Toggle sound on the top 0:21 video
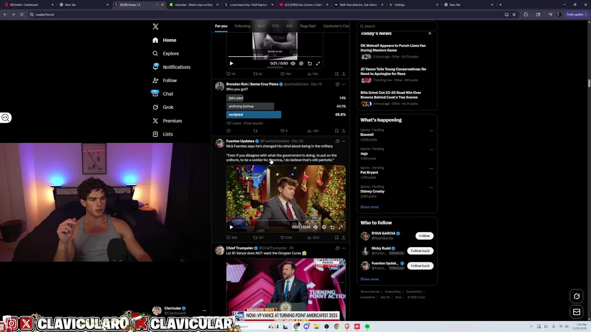Viewport: 591px width, 332px height. (x=293, y=63)
